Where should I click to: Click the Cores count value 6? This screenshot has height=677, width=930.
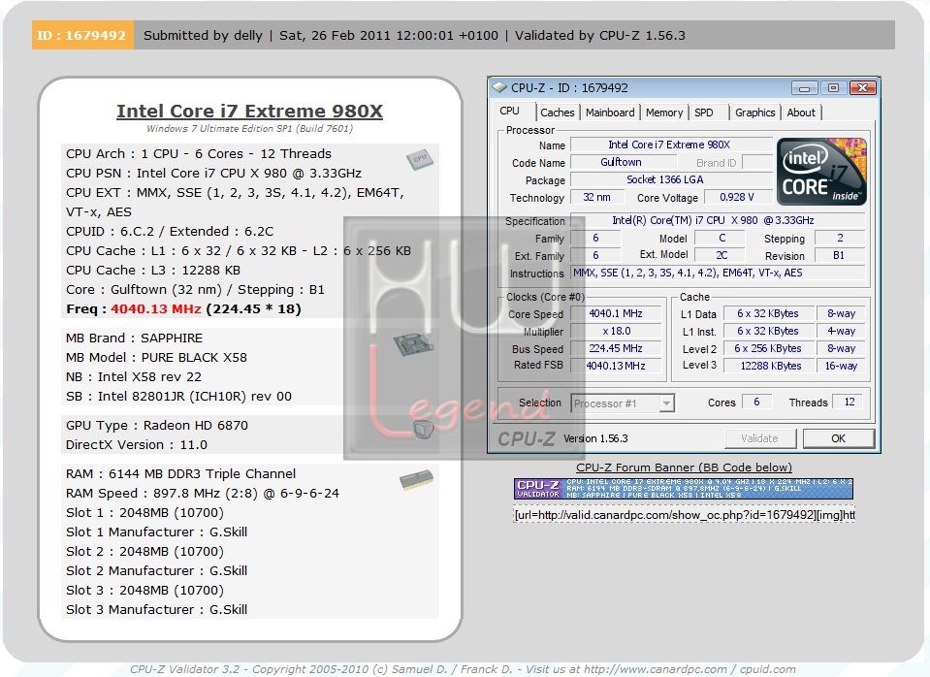click(x=756, y=403)
